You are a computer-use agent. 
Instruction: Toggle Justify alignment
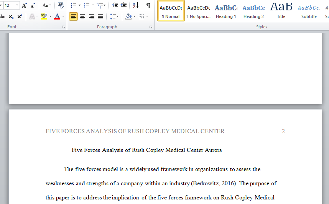[100, 16]
